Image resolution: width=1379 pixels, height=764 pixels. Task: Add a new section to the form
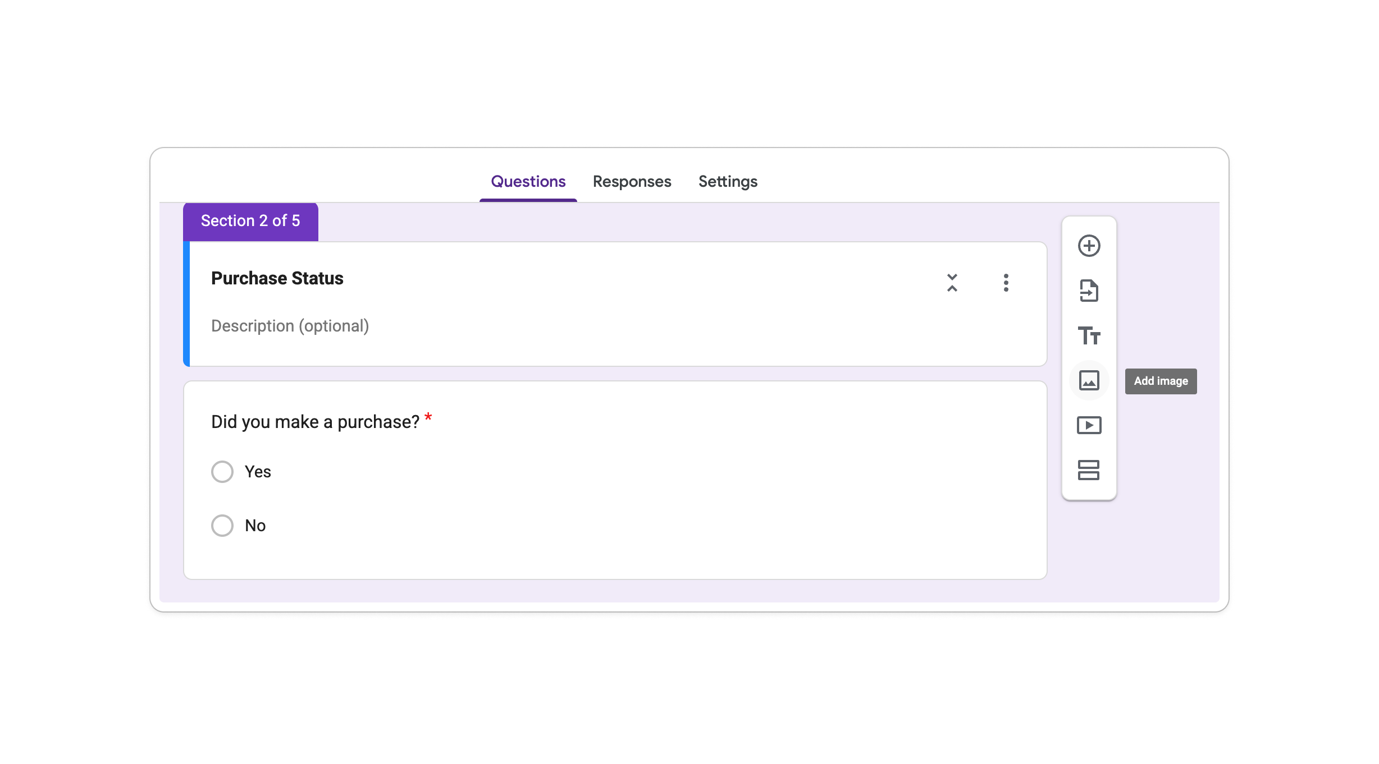click(1090, 471)
